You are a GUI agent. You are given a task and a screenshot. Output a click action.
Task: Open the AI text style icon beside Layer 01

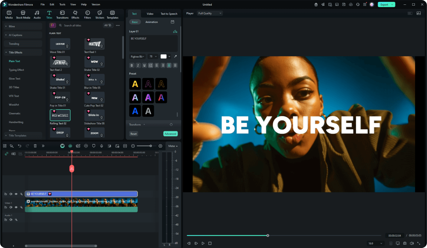pos(175,31)
